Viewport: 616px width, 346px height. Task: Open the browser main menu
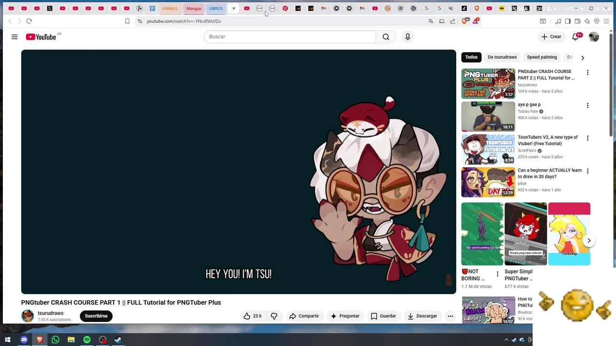click(606, 21)
